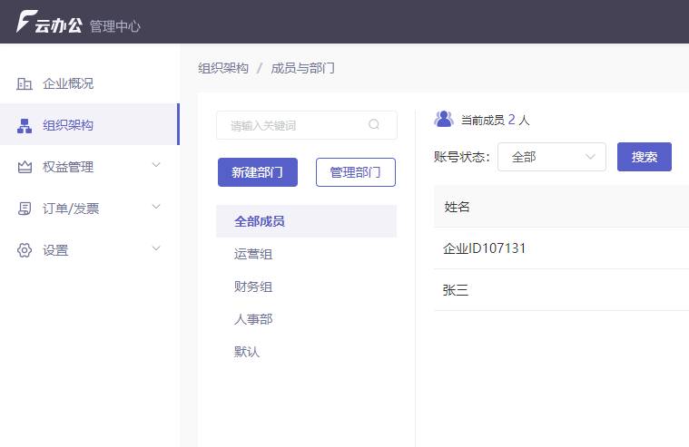The height and width of the screenshot is (447, 689).
Task: Click the 当前成员 2 人 count text
Action: [496, 120]
